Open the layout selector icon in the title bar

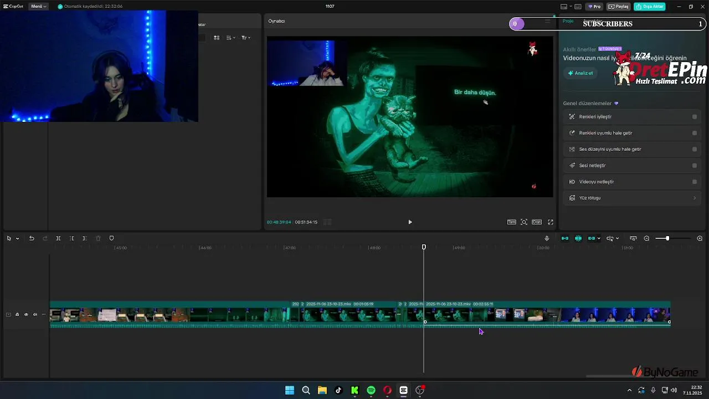pyautogui.click(x=564, y=7)
